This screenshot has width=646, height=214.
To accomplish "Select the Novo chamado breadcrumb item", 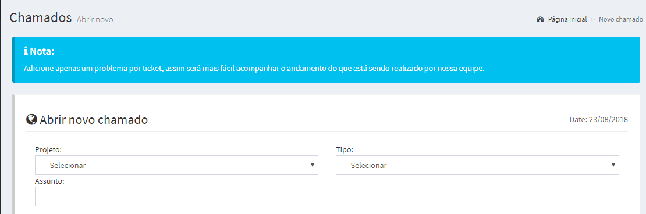I will coord(621,19).
